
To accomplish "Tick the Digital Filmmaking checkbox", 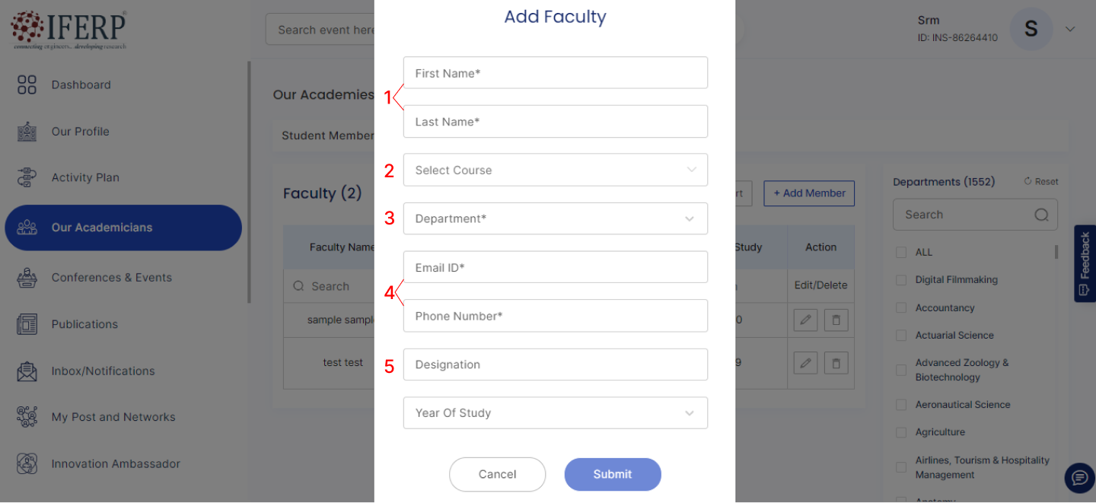I will tap(901, 280).
